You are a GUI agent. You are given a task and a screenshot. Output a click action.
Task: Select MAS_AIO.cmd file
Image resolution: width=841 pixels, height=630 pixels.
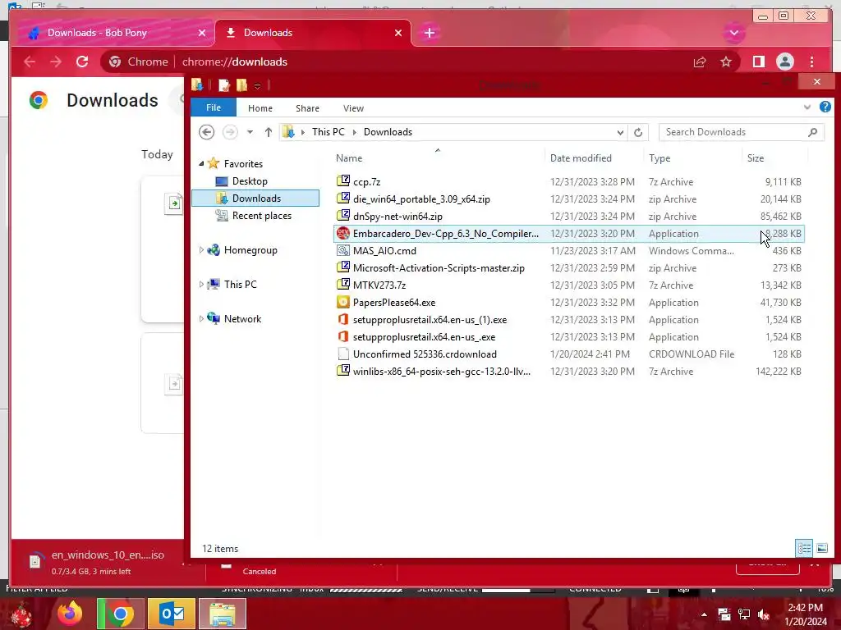(x=568, y=251)
